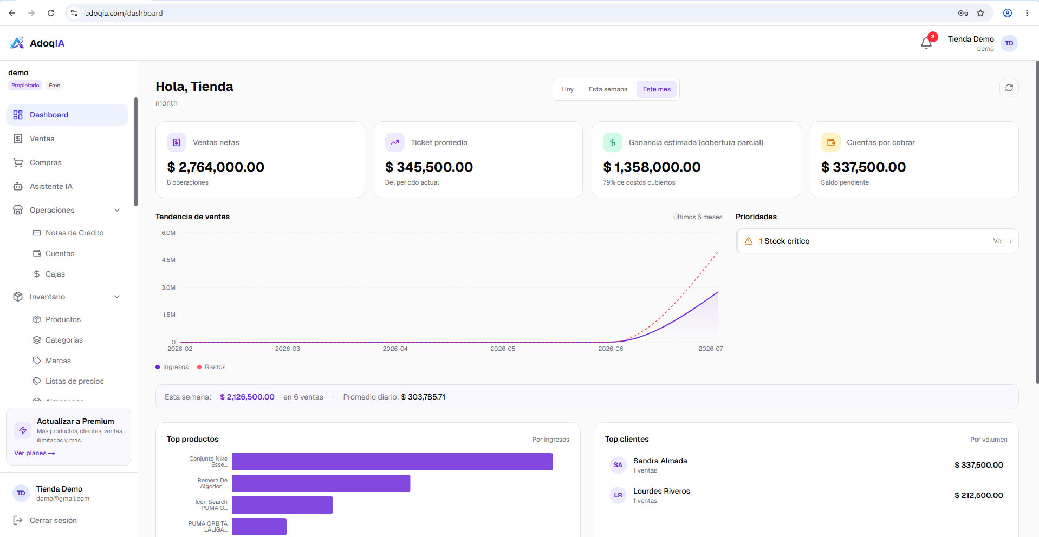The width and height of the screenshot is (1039, 537).
Task: Open the Chrome three-dot menu
Action: click(x=1027, y=13)
